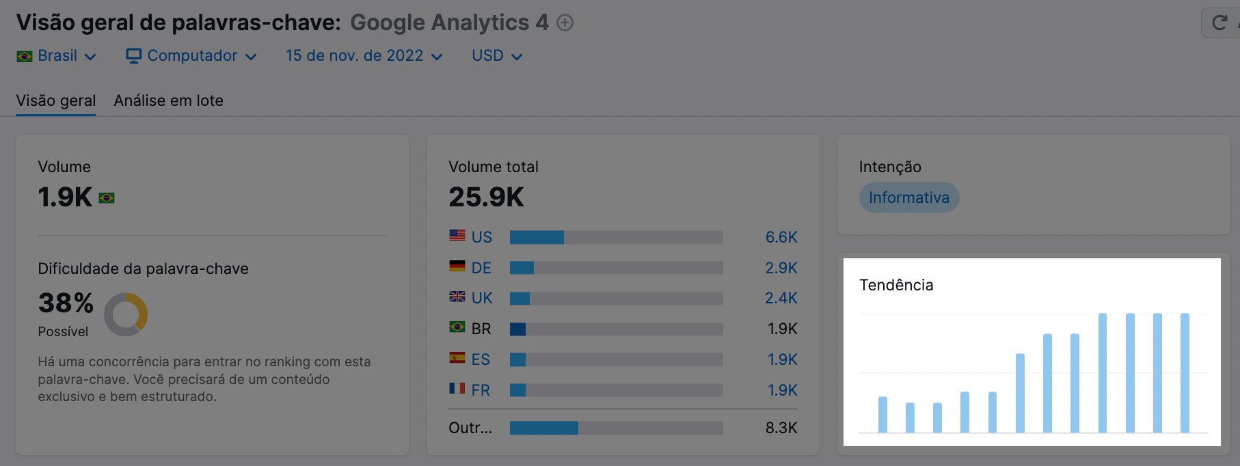Image resolution: width=1240 pixels, height=466 pixels.
Task: Click the Spain flag next to ES
Action: (x=456, y=359)
